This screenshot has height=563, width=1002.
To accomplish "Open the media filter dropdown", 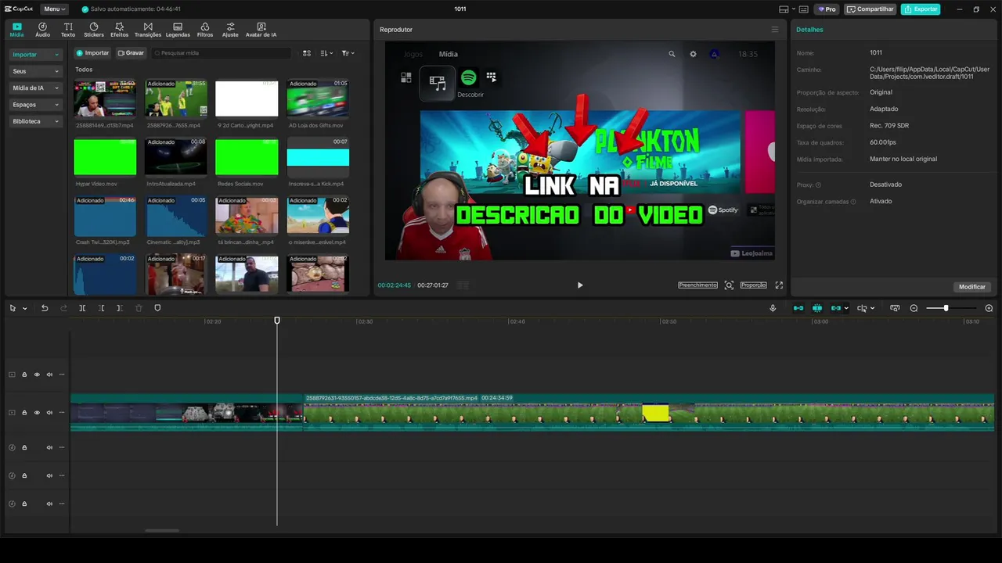I will pyautogui.click(x=348, y=53).
